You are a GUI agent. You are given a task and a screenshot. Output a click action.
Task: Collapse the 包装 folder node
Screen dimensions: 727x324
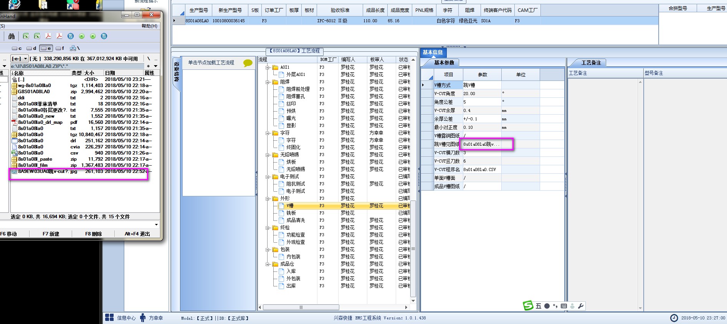(268, 250)
